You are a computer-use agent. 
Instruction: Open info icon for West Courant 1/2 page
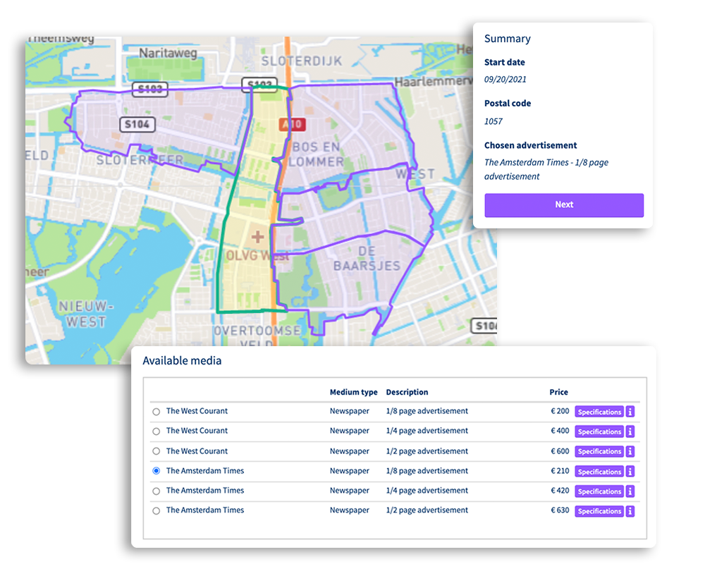tap(630, 451)
